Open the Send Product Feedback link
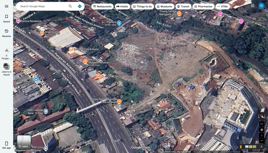Image resolution: width=268 pixels, height=153 pixels. point(231,151)
